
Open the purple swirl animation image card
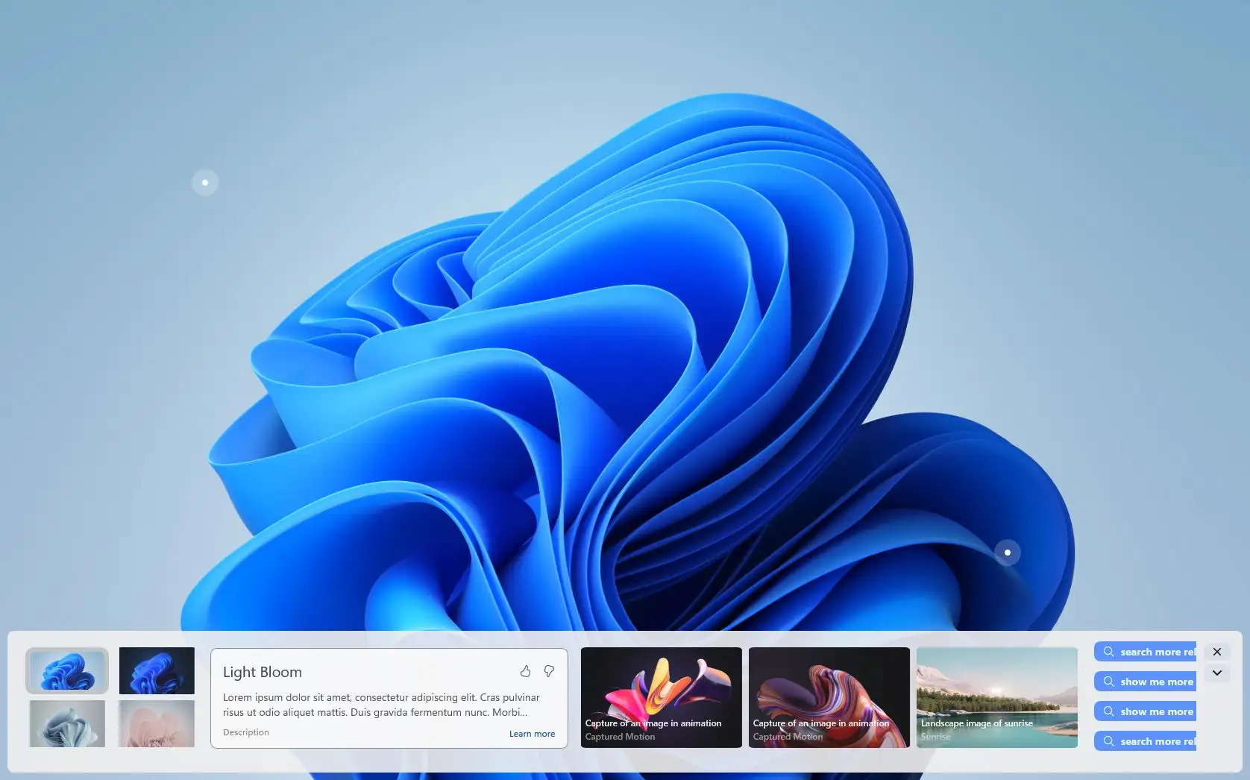[829, 697]
